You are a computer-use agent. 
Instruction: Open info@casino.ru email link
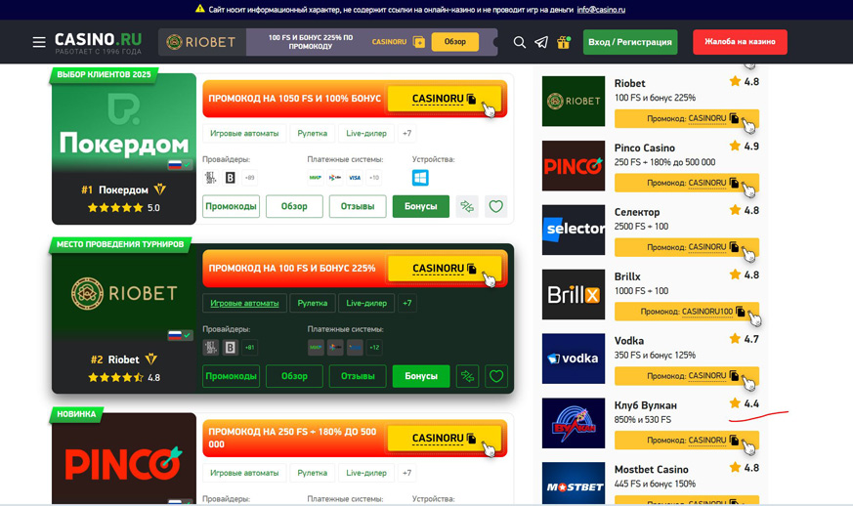601,10
